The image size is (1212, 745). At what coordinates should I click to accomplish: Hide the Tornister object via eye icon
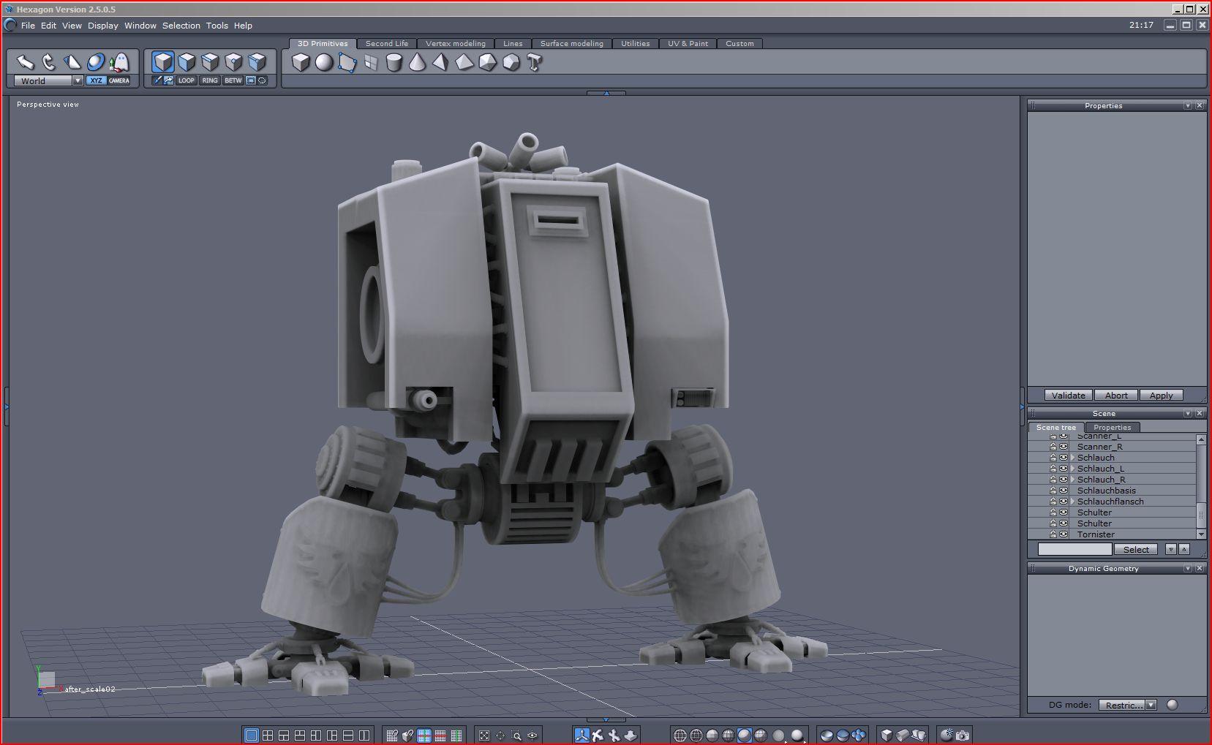coord(1064,534)
